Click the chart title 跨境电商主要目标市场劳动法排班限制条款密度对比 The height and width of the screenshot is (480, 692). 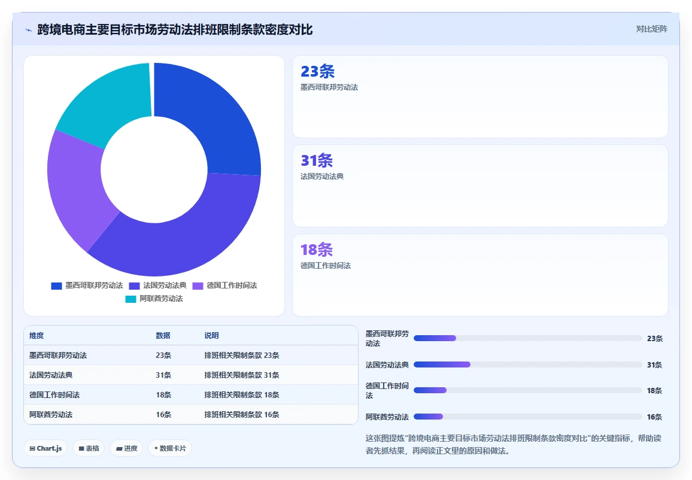(175, 29)
